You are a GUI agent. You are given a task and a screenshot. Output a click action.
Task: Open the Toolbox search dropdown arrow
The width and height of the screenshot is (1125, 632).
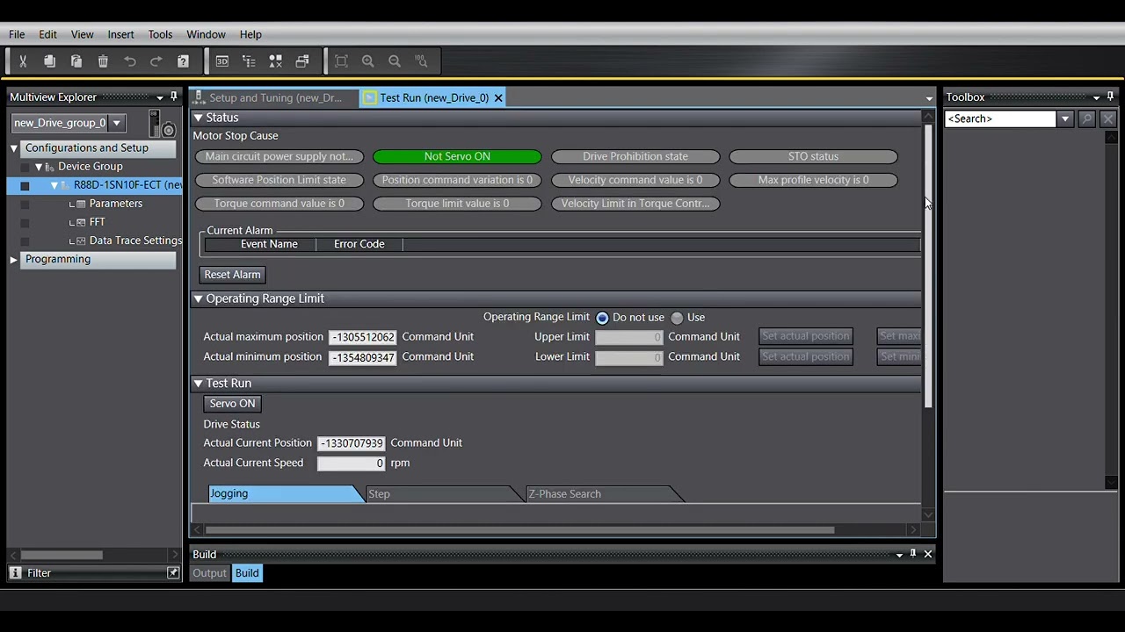point(1065,118)
